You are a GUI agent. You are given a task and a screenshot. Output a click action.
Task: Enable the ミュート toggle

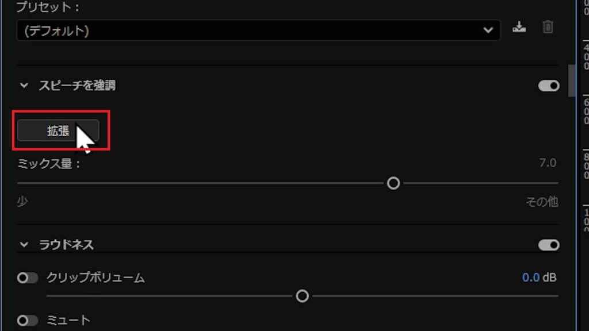tap(28, 321)
